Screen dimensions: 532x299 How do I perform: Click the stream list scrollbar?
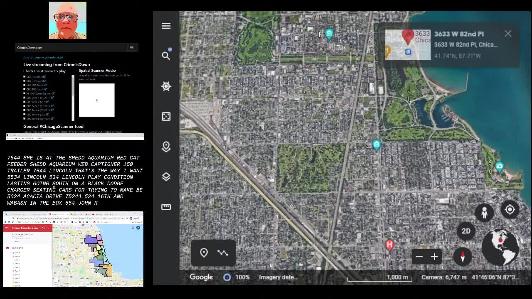[x=73, y=98]
